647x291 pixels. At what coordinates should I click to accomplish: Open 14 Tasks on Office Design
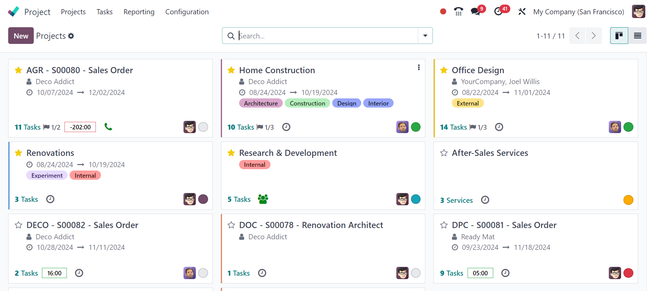454,127
